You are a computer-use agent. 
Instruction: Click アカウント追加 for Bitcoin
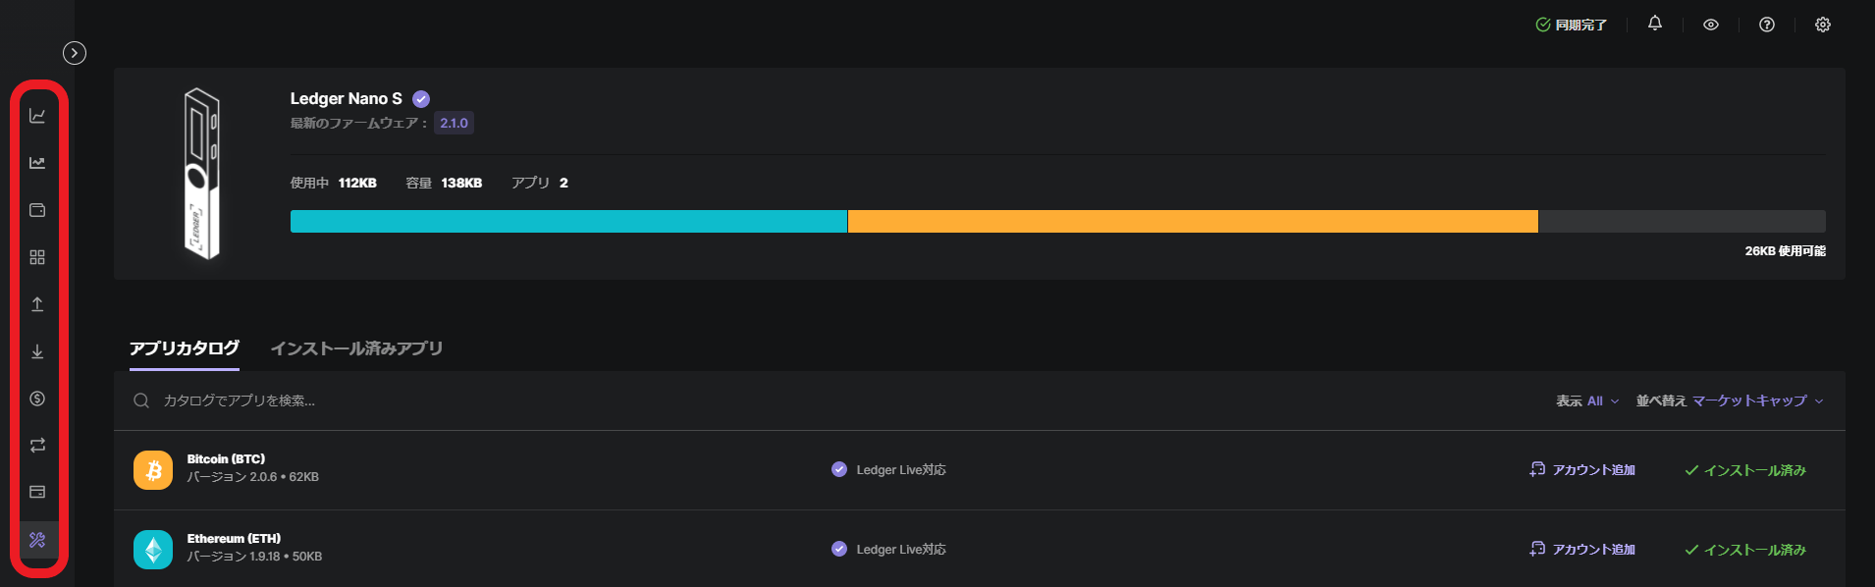click(1582, 470)
